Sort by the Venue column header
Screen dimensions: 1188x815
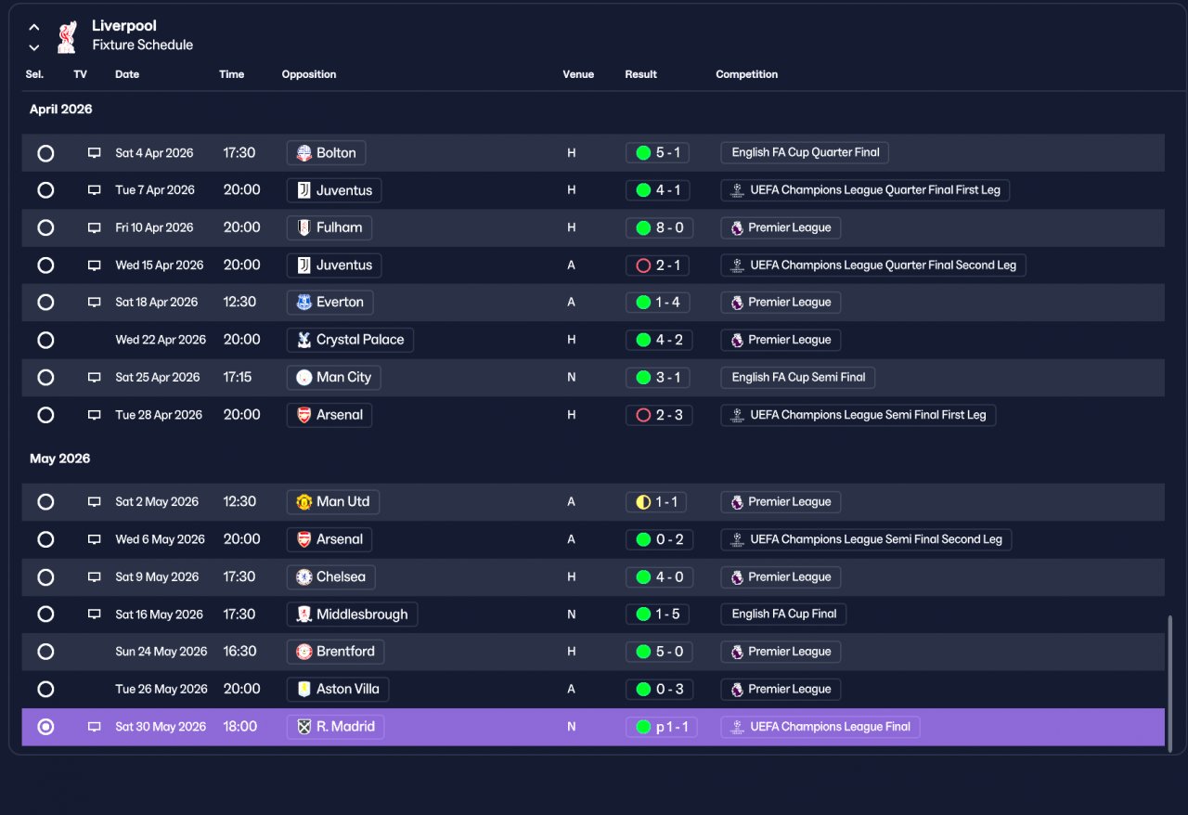coord(578,74)
